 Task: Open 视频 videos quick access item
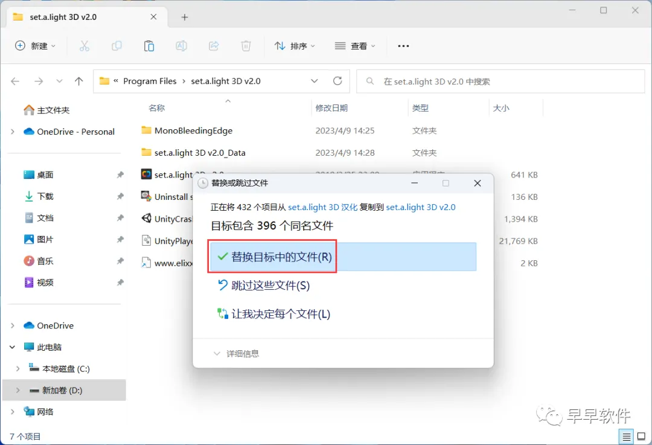(x=39, y=283)
